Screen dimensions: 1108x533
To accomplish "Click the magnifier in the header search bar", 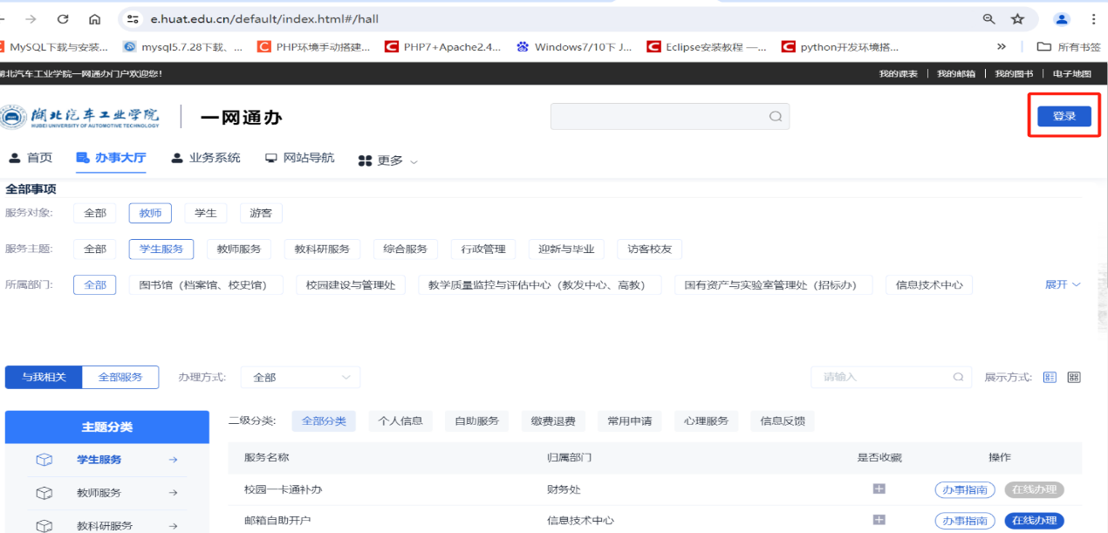I will (775, 115).
